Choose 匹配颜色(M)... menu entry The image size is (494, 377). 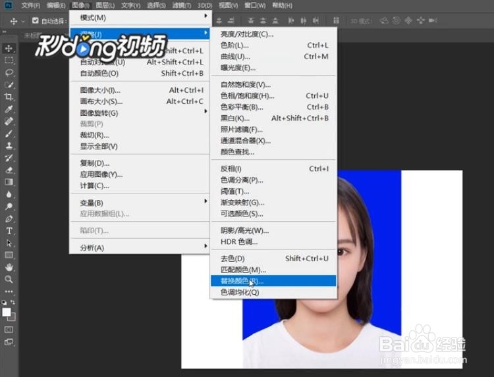273,270
